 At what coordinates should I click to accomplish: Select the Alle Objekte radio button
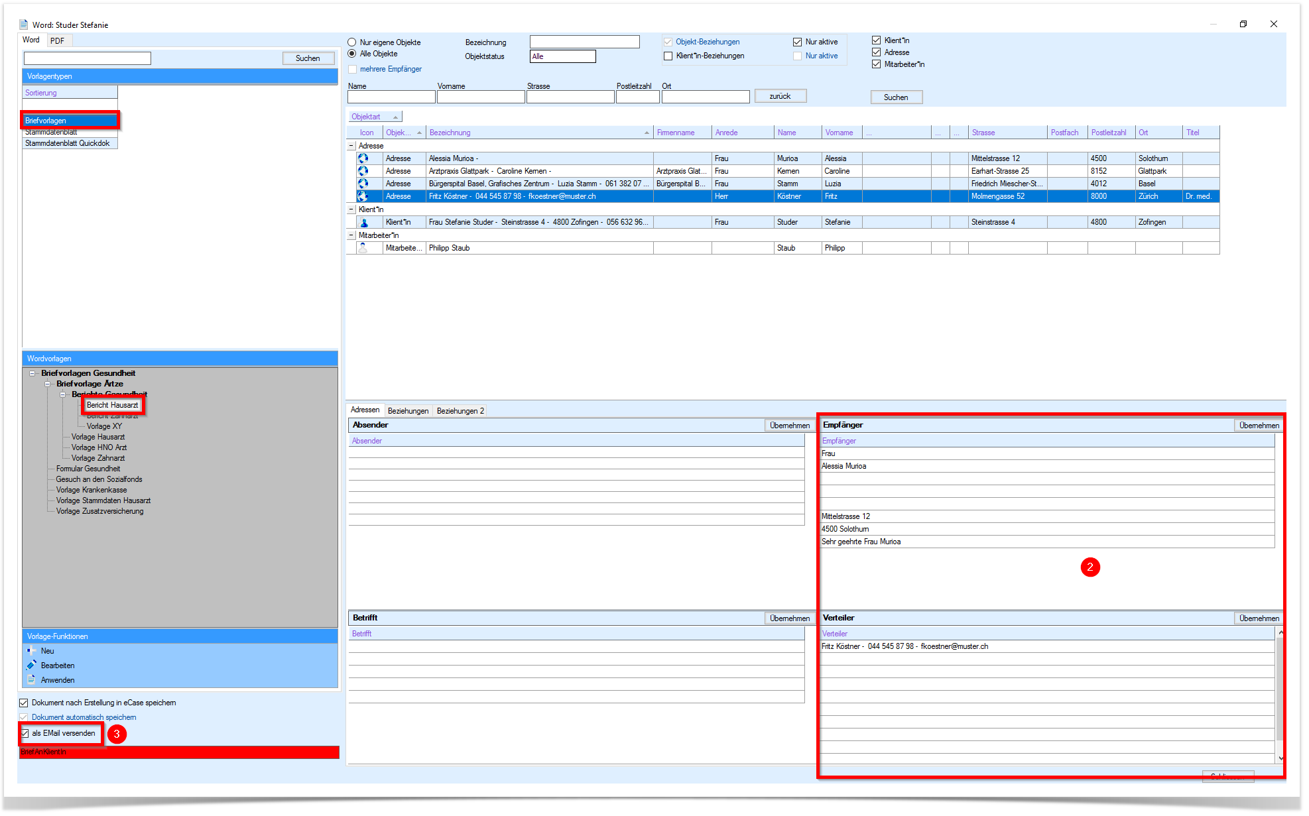click(x=352, y=54)
